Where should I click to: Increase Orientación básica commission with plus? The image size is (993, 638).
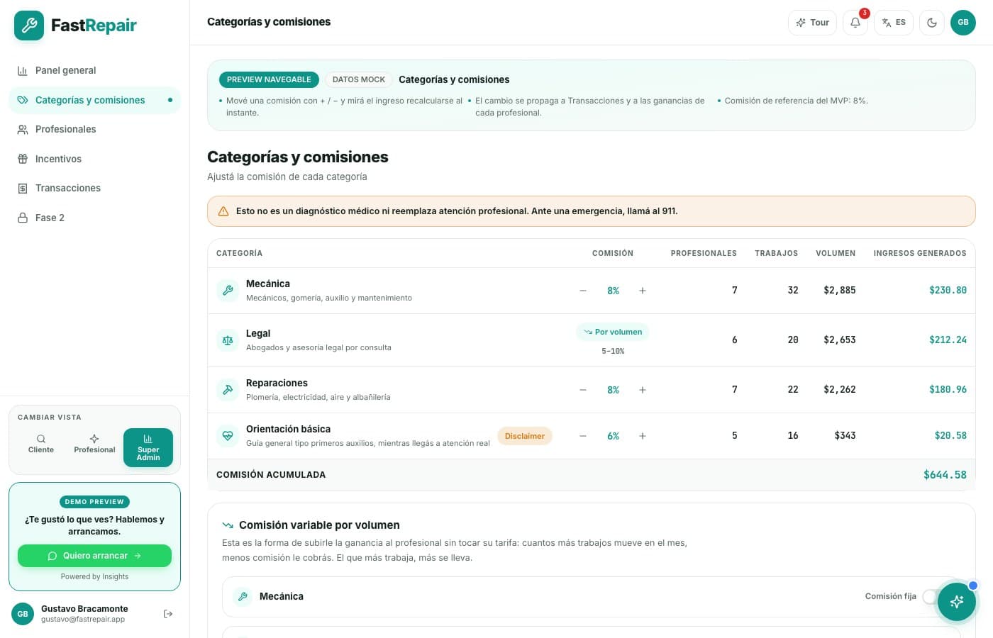(643, 436)
